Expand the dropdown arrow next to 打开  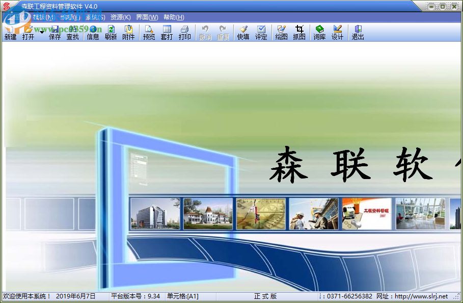coord(42,32)
